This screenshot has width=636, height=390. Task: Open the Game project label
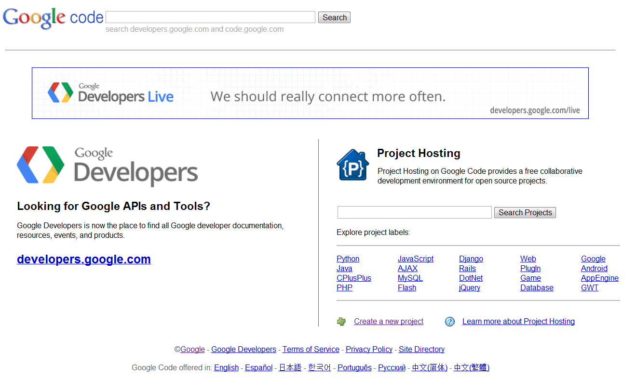(x=530, y=278)
